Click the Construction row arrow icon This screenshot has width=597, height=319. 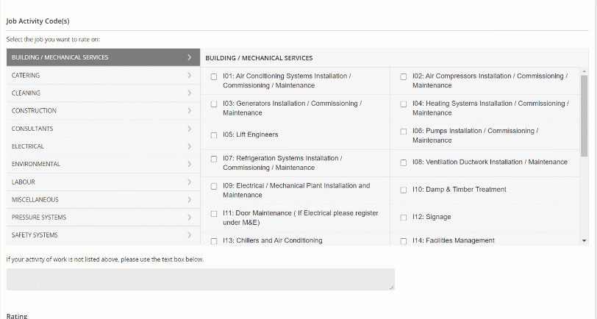click(x=189, y=111)
